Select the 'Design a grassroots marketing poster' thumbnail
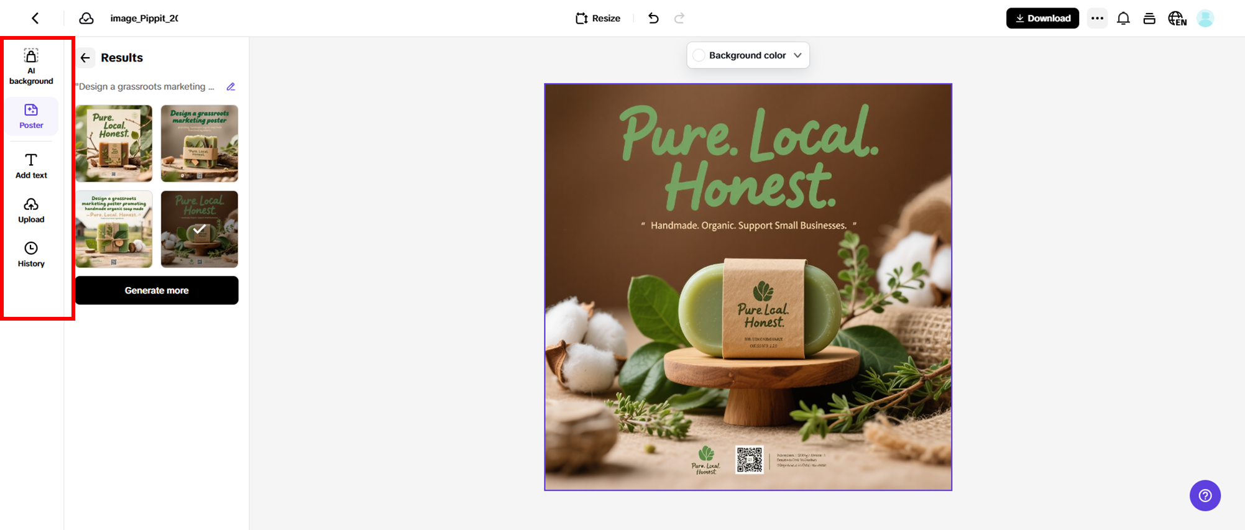The image size is (1245, 530). [x=200, y=144]
